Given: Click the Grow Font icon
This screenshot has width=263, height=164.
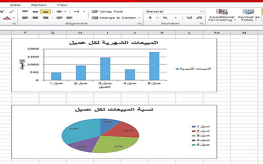Looking at the screenshot, I should tap(2, 12).
